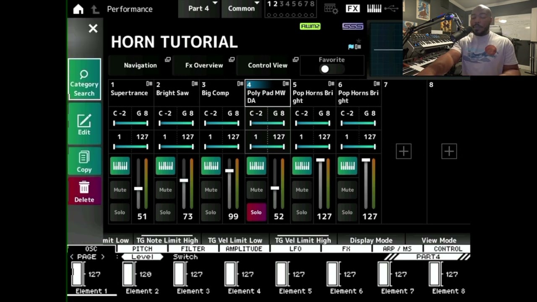
Task: Click the Big Comp volume fader at 99
Action: [x=229, y=171]
